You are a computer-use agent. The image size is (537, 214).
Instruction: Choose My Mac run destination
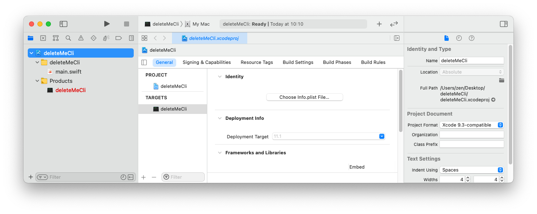tap(198, 24)
